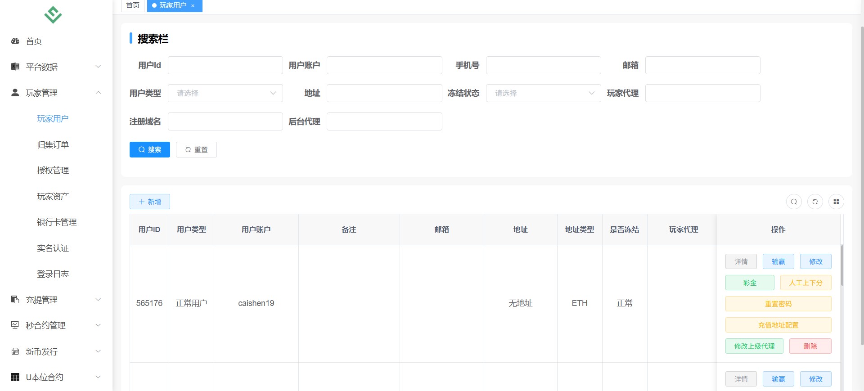This screenshot has height=391, width=864.
Task: Close the 玩家用户 tab with x
Action: point(193,6)
